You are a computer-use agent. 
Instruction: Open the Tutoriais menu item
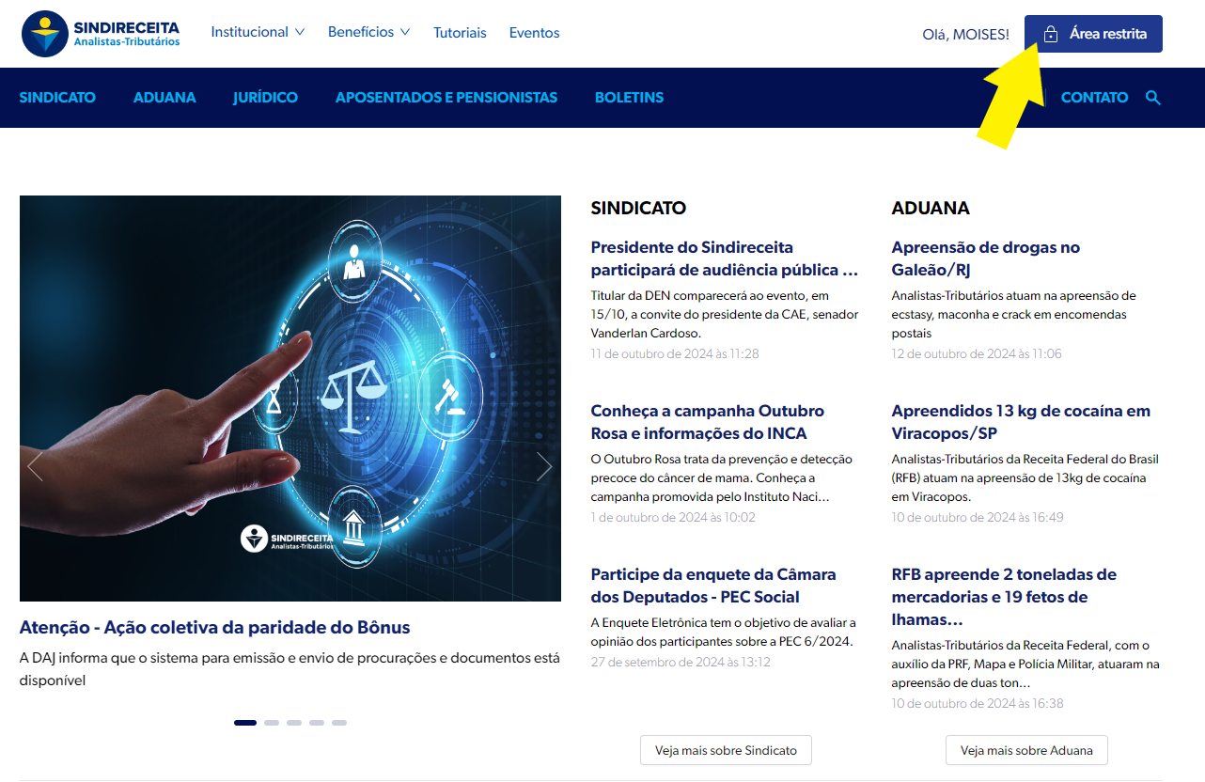(x=460, y=33)
